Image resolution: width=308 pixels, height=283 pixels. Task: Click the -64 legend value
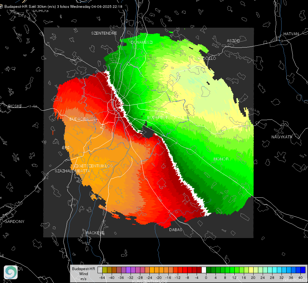102,278
